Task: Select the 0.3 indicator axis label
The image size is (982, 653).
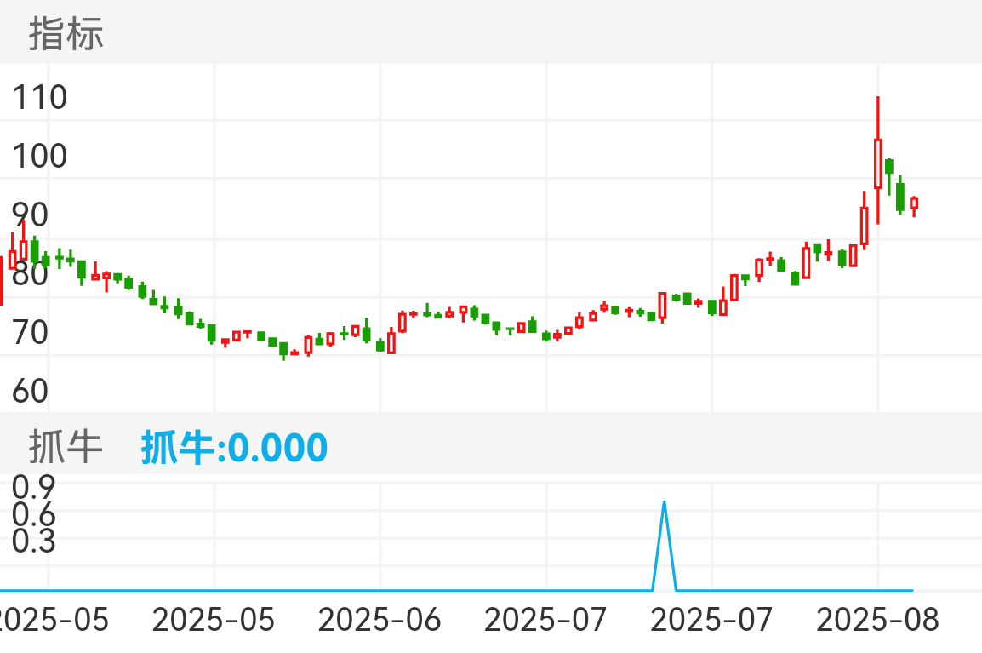Action: [x=34, y=541]
